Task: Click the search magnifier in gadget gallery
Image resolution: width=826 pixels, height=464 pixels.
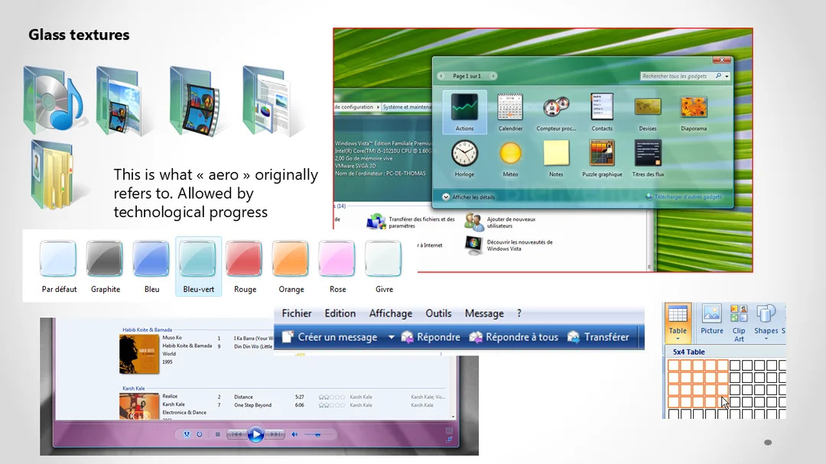Action: [718, 76]
